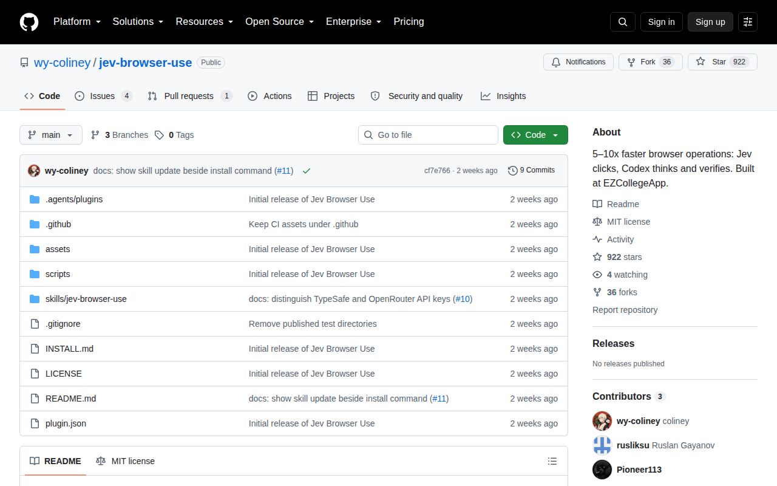
Task: Star this repository
Action: [x=722, y=62]
